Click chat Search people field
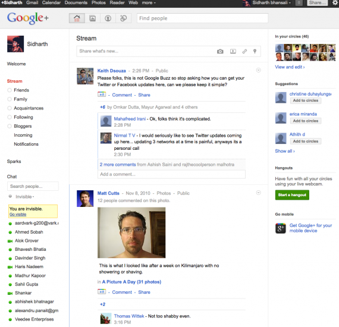This screenshot has height=327, width=339. tap(33, 186)
